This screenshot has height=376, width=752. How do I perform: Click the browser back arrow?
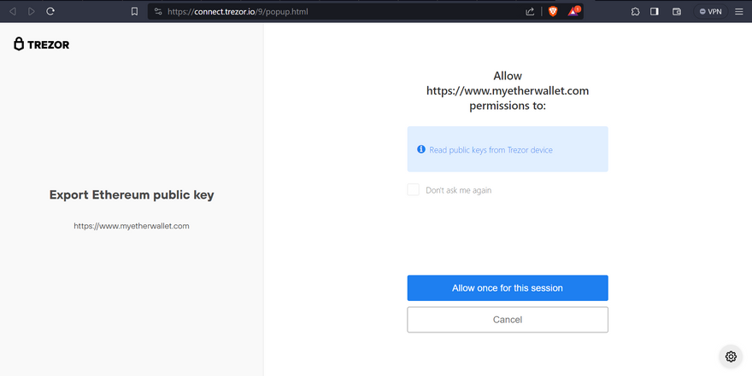pyautogui.click(x=13, y=11)
